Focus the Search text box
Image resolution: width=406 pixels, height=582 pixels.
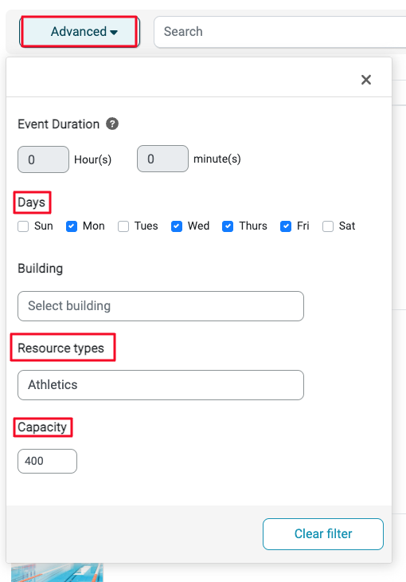(280, 32)
